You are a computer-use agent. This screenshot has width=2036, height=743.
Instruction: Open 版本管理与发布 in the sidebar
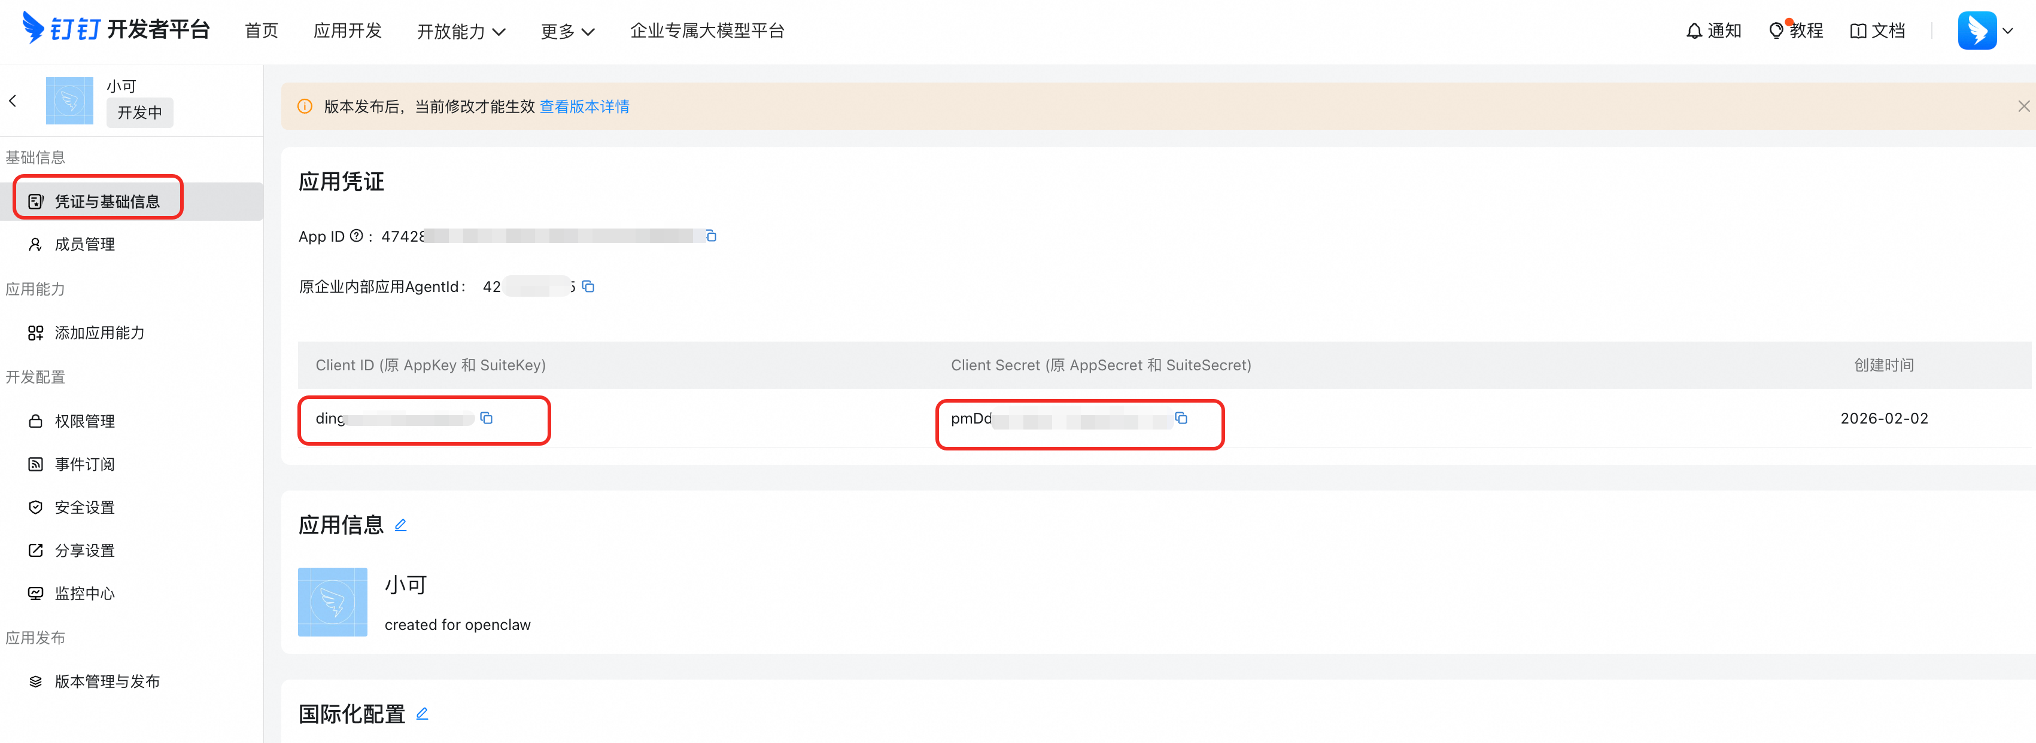coord(107,681)
